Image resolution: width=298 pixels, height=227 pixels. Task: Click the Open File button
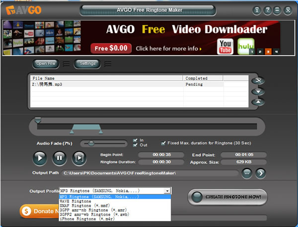46,64
